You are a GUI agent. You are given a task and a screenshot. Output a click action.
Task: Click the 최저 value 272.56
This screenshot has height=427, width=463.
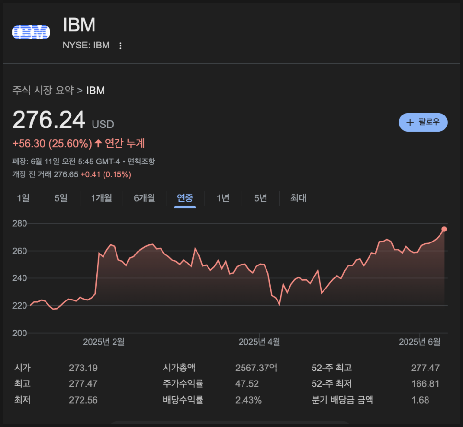click(x=83, y=400)
